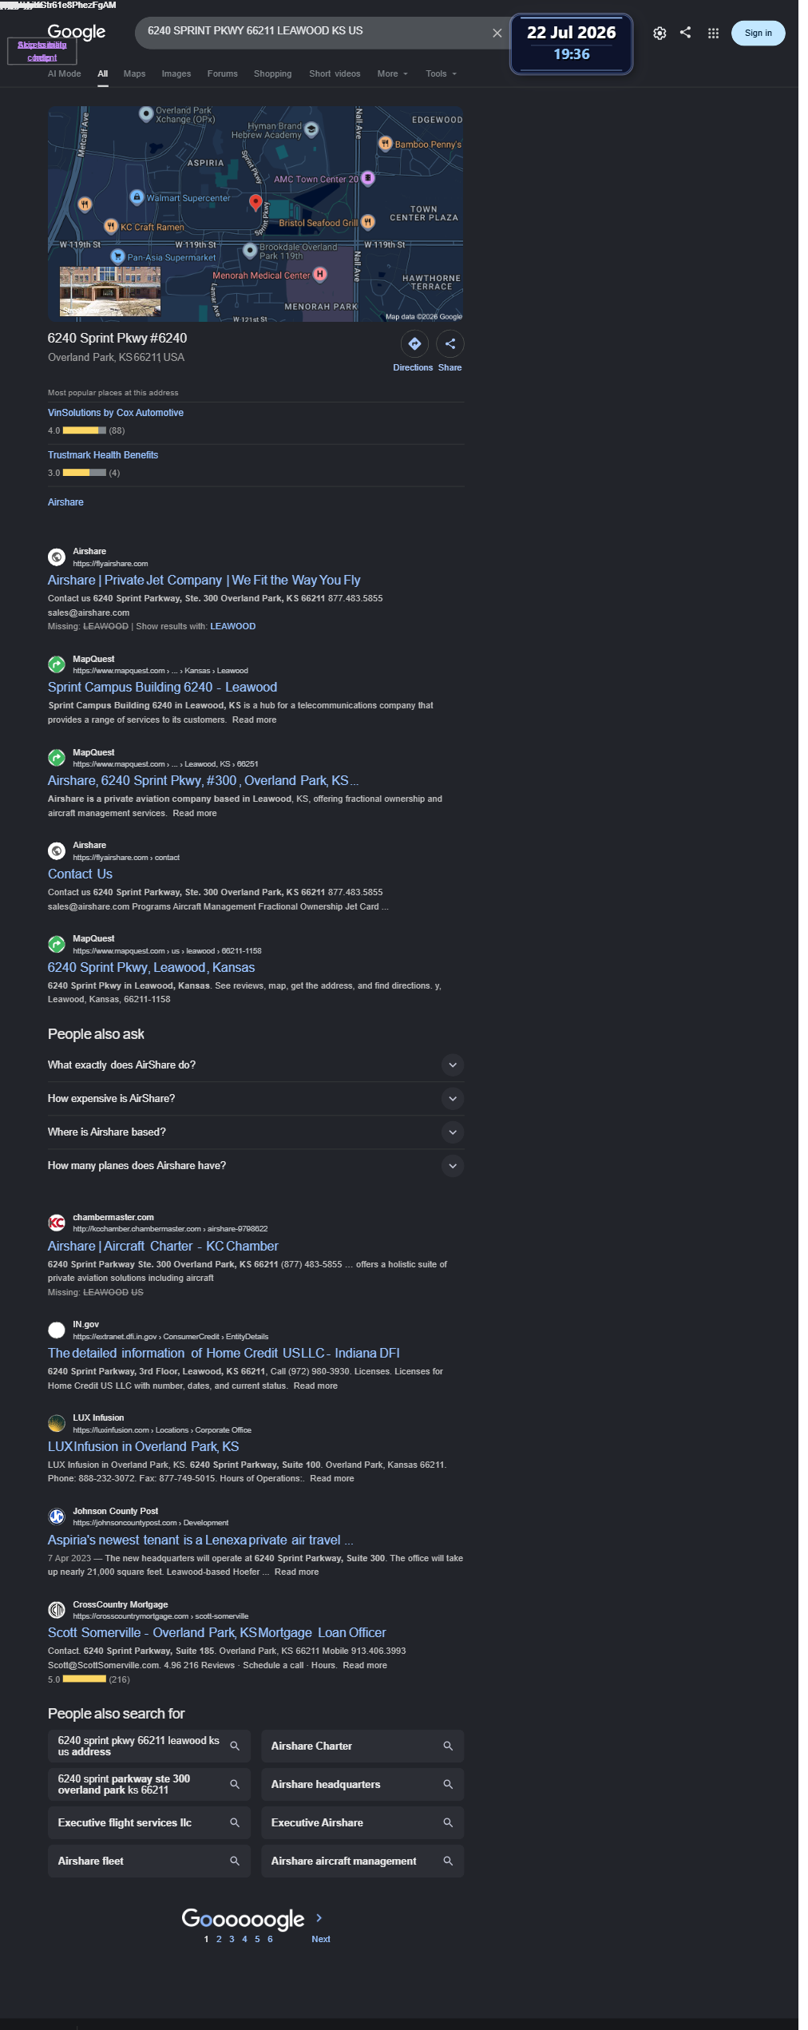808x2030 pixels.
Task: Expand 'How many planes does Airshare have?'
Action: coord(255,1165)
